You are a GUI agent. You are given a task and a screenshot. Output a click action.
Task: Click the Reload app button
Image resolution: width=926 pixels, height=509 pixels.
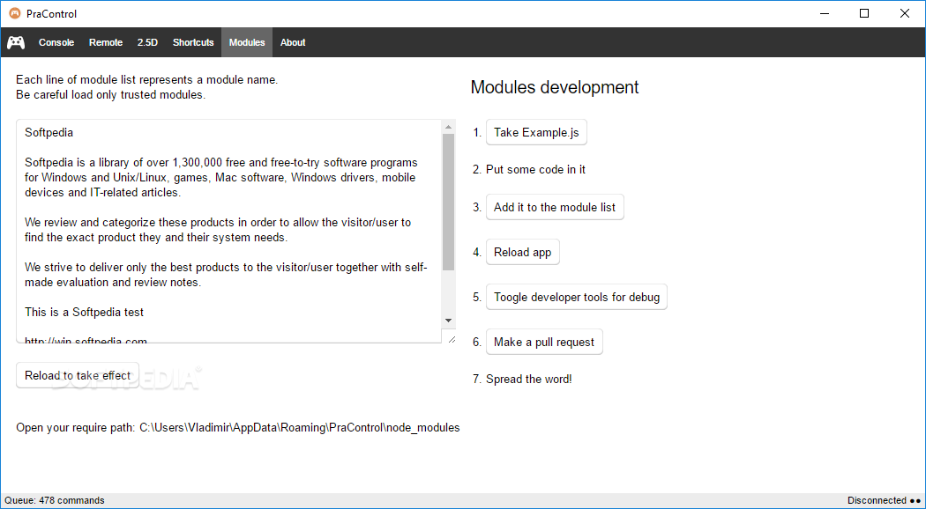click(x=523, y=252)
